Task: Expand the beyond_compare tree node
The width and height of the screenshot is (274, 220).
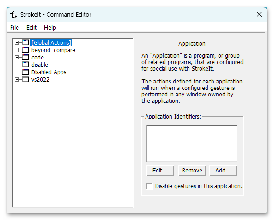Action: 17,50
